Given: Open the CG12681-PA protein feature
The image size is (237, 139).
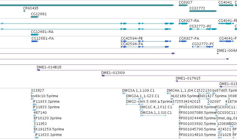Looking at the screenshot, I should point(35,41).
